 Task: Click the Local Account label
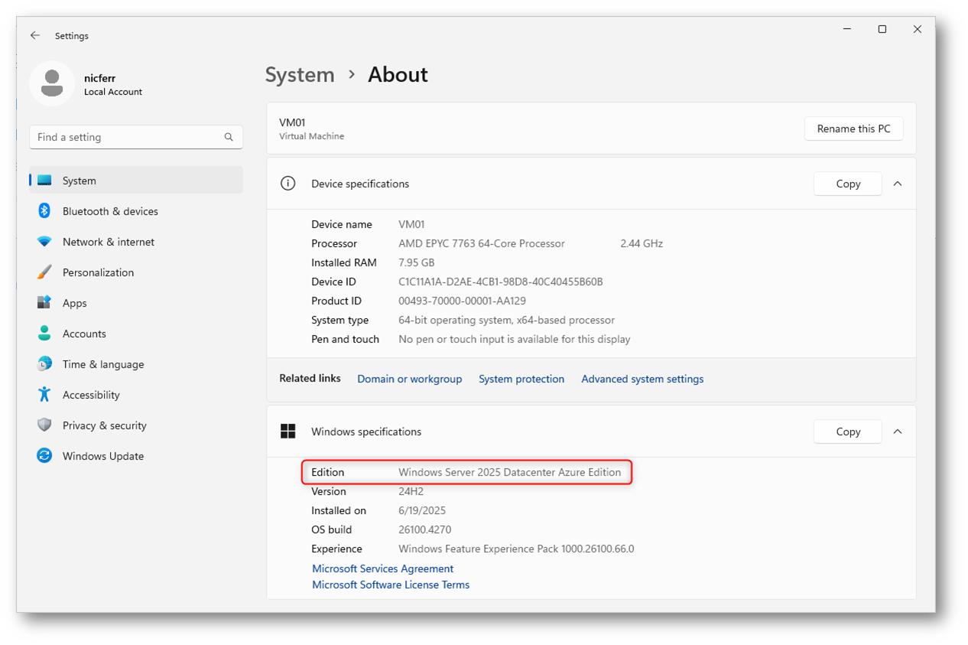pyautogui.click(x=113, y=92)
